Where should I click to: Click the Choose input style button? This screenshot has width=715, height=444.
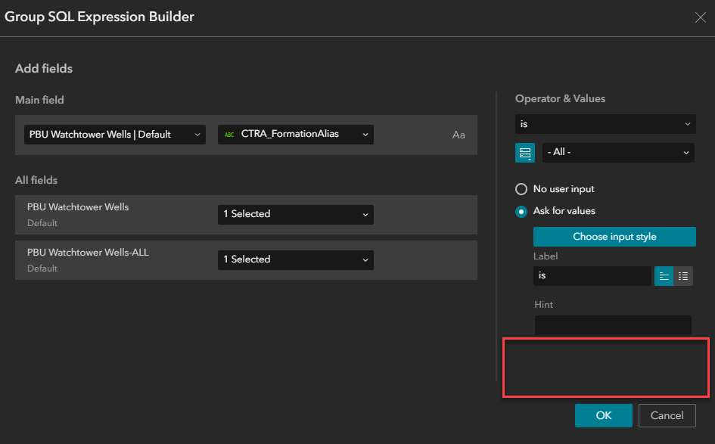click(614, 236)
